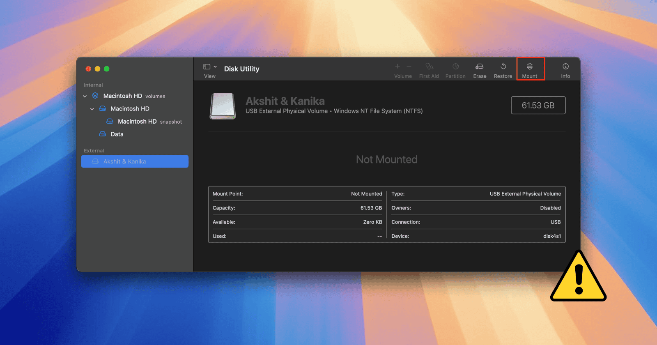Collapse the Macintosh HD volumes group

(85, 96)
